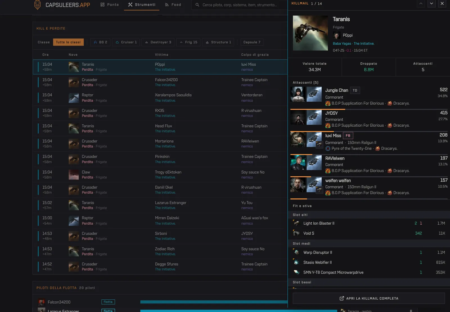Open the Baba Yagas corporation link
Screen dimensions: 450x312
[342, 44]
